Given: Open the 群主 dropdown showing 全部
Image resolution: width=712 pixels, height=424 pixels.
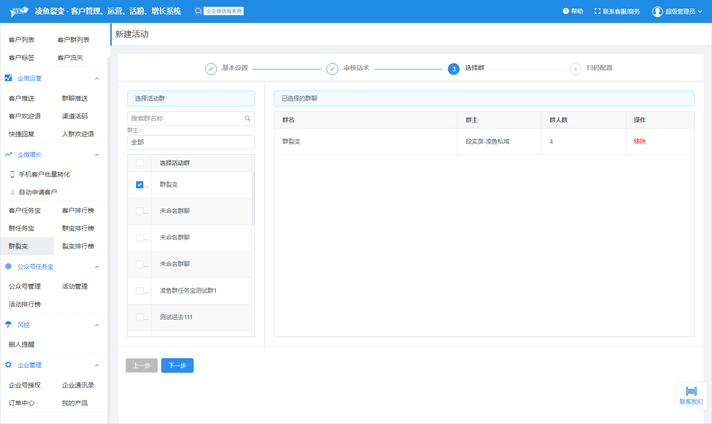Looking at the screenshot, I should (x=191, y=142).
